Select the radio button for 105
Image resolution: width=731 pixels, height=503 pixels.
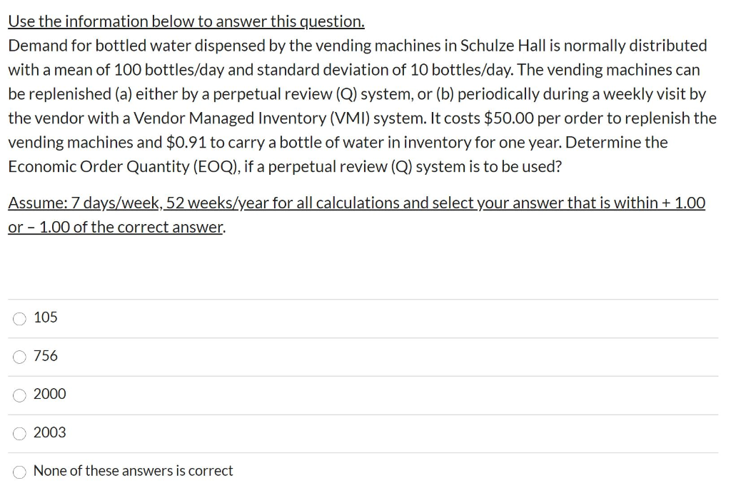(19, 318)
